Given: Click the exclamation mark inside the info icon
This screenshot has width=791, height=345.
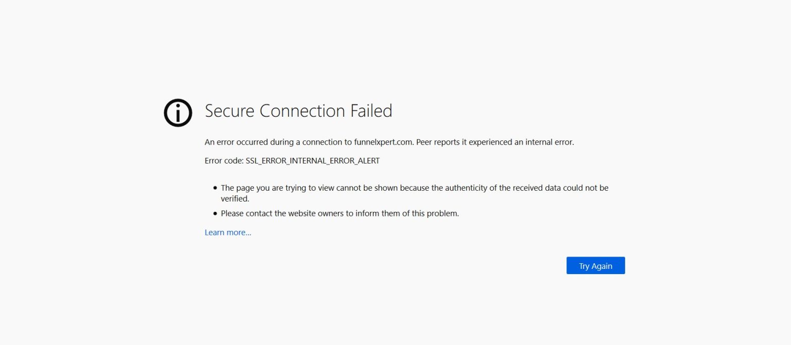Looking at the screenshot, I should [x=178, y=113].
